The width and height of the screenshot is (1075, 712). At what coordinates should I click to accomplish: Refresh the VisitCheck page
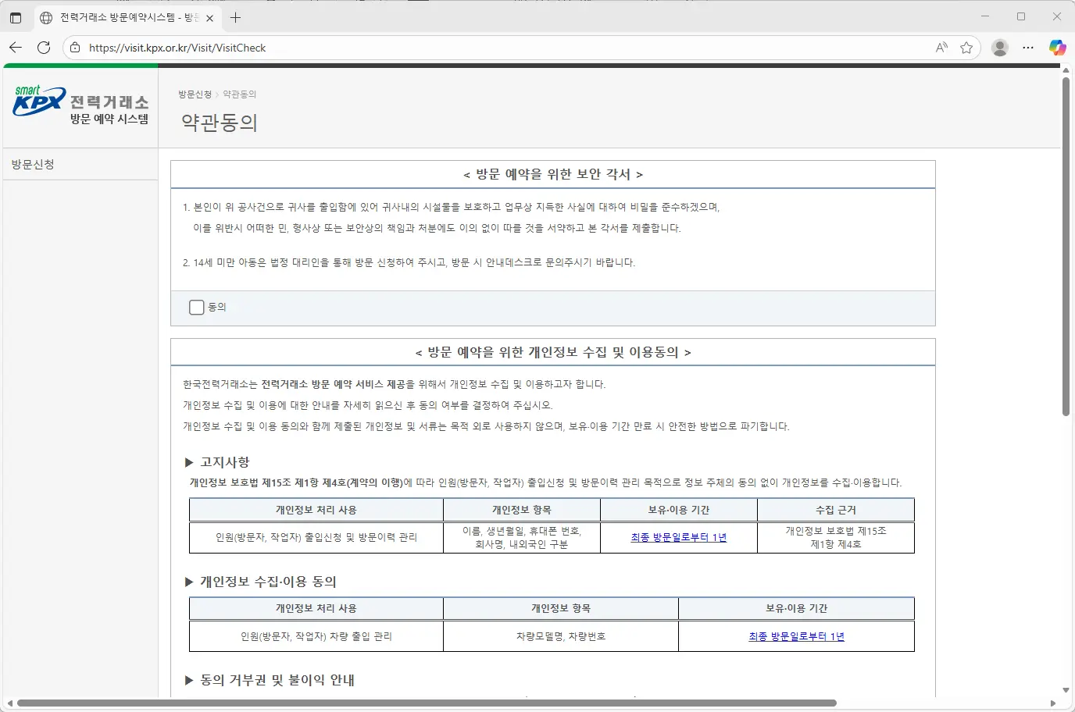(x=44, y=47)
